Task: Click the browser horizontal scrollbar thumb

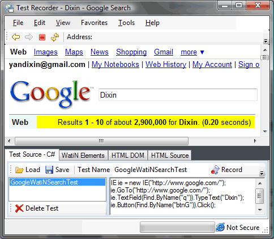Action: [101, 141]
